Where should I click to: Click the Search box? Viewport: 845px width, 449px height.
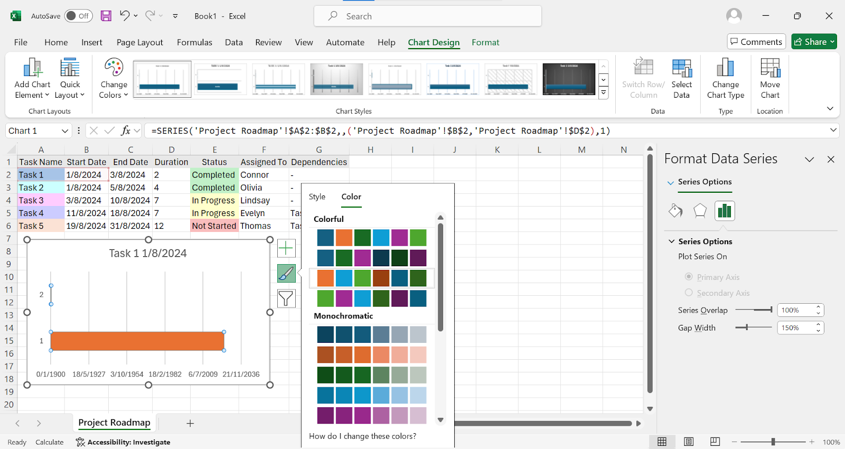(x=427, y=16)
